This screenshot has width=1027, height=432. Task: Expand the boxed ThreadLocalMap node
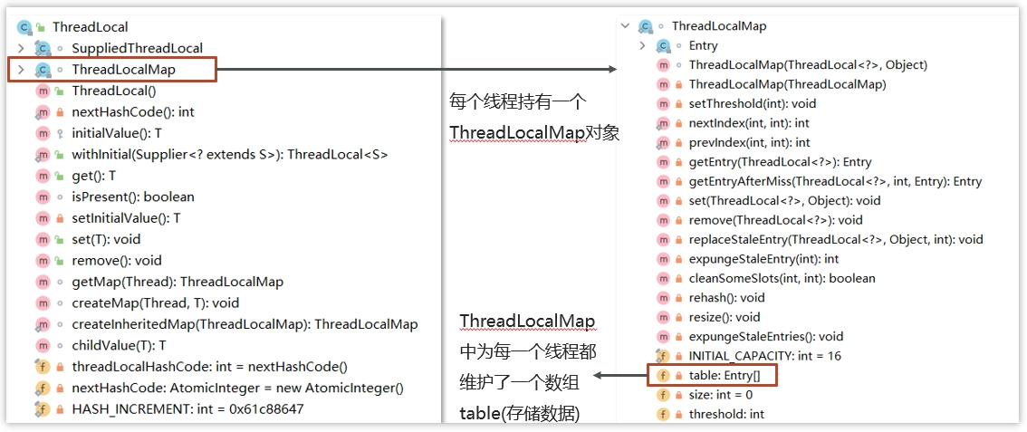(22, 69)
